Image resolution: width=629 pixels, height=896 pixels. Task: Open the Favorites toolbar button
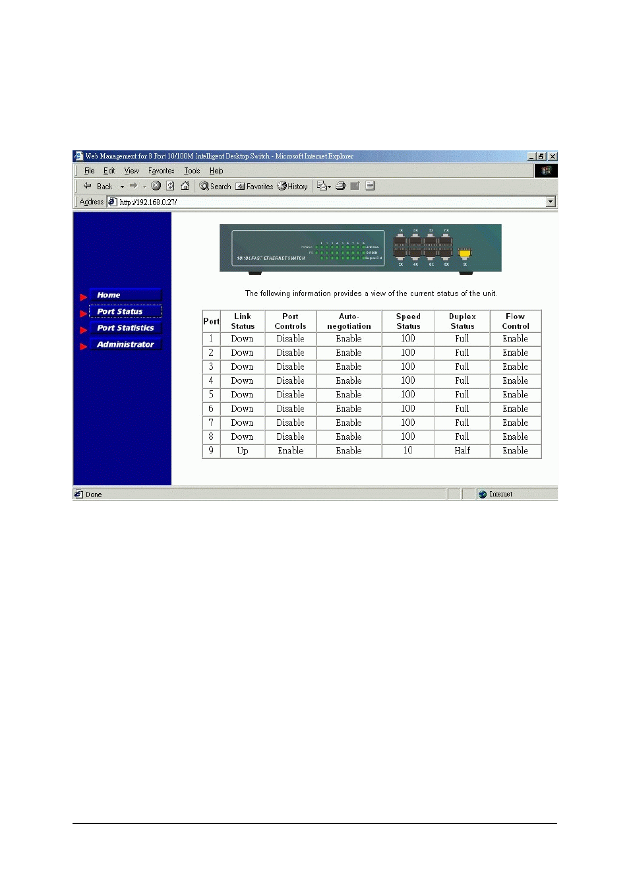(255, 187)
